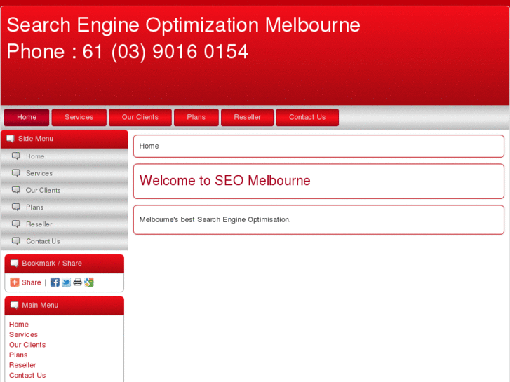The height and width of the screenshot is (382, 510).
Task: Share the page on Twitter
Action: pyautogui.click(x=66, y=282)
